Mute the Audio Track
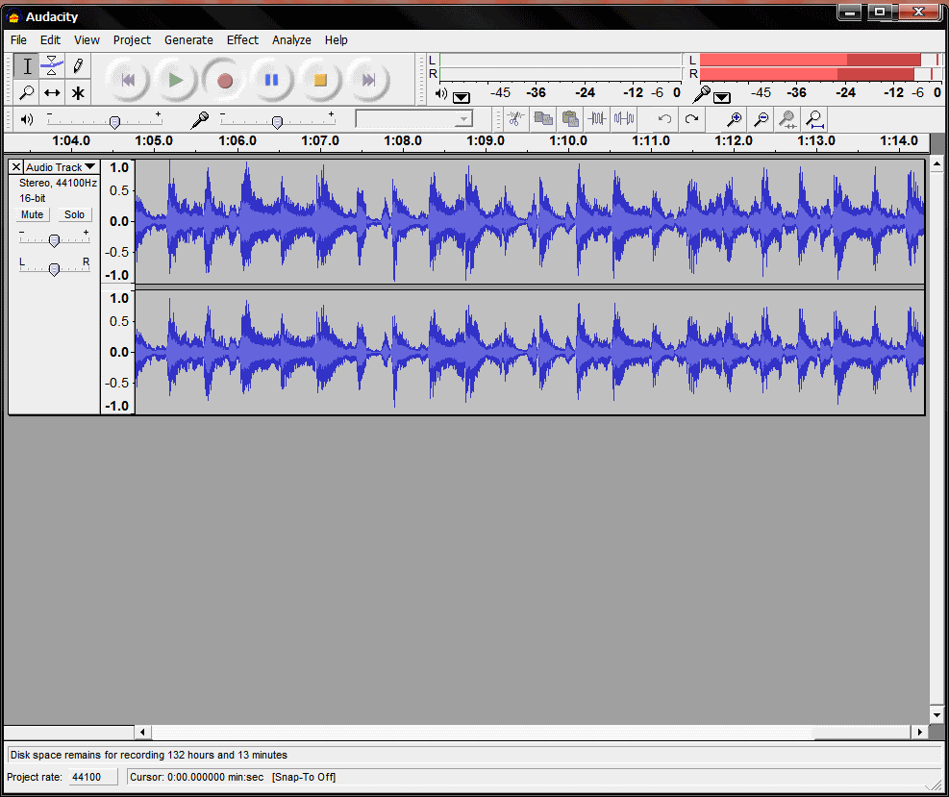The height and width of the screenshot is (797, 949). [x=33, y=214]
